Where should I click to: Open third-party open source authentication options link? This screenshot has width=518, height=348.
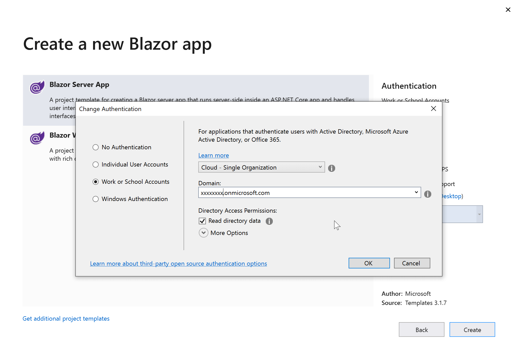click(178, 264)
